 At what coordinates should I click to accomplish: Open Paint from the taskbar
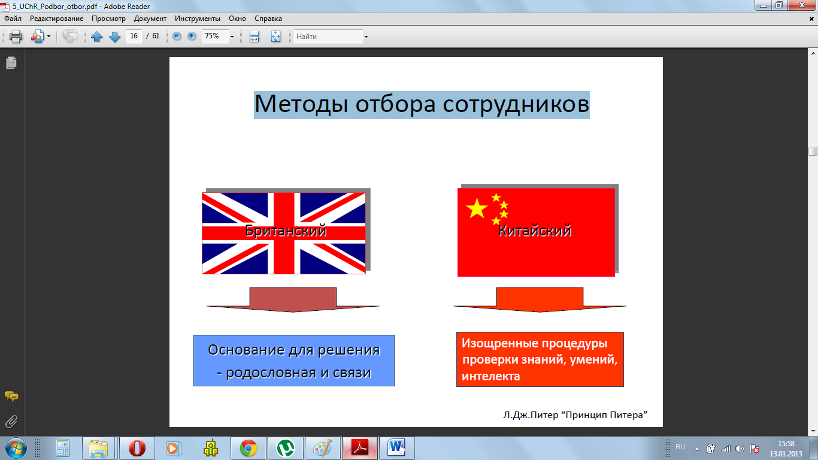323,448
